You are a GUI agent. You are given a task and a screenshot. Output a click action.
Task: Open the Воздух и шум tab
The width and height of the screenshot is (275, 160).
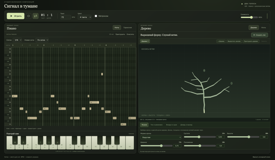click(171, 125)
